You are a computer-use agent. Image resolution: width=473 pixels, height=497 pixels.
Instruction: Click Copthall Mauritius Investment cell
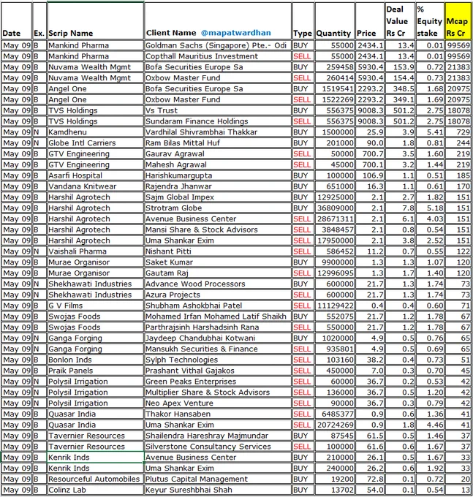pos(218,56)
